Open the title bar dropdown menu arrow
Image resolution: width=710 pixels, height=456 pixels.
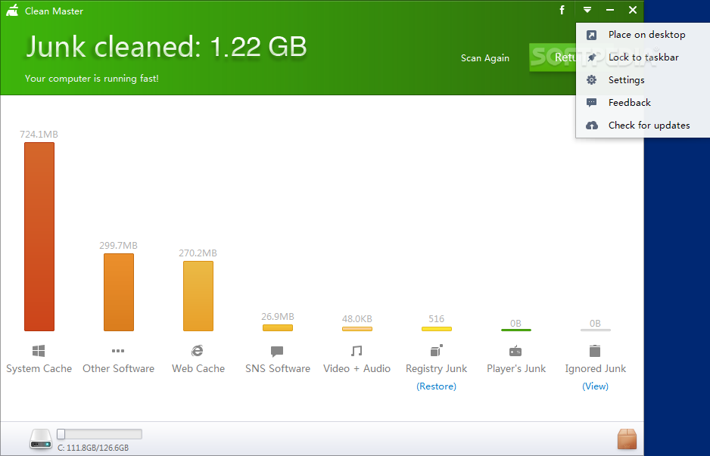pyautogui.click(x=587, y=10)
